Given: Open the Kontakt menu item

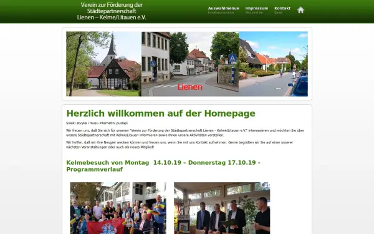Looking at the screenshot, I should click(282, 10).
